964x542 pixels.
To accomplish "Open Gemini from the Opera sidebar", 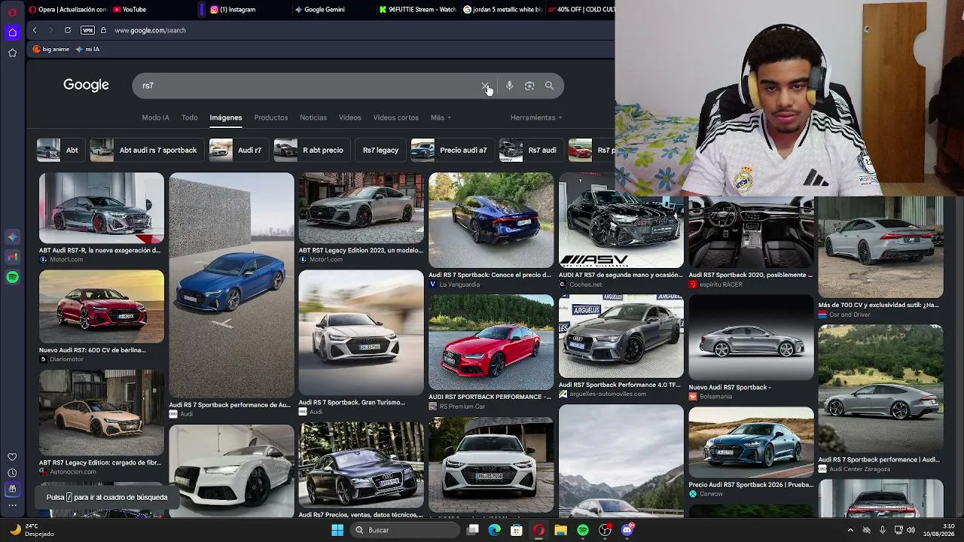I will point(12,237).
